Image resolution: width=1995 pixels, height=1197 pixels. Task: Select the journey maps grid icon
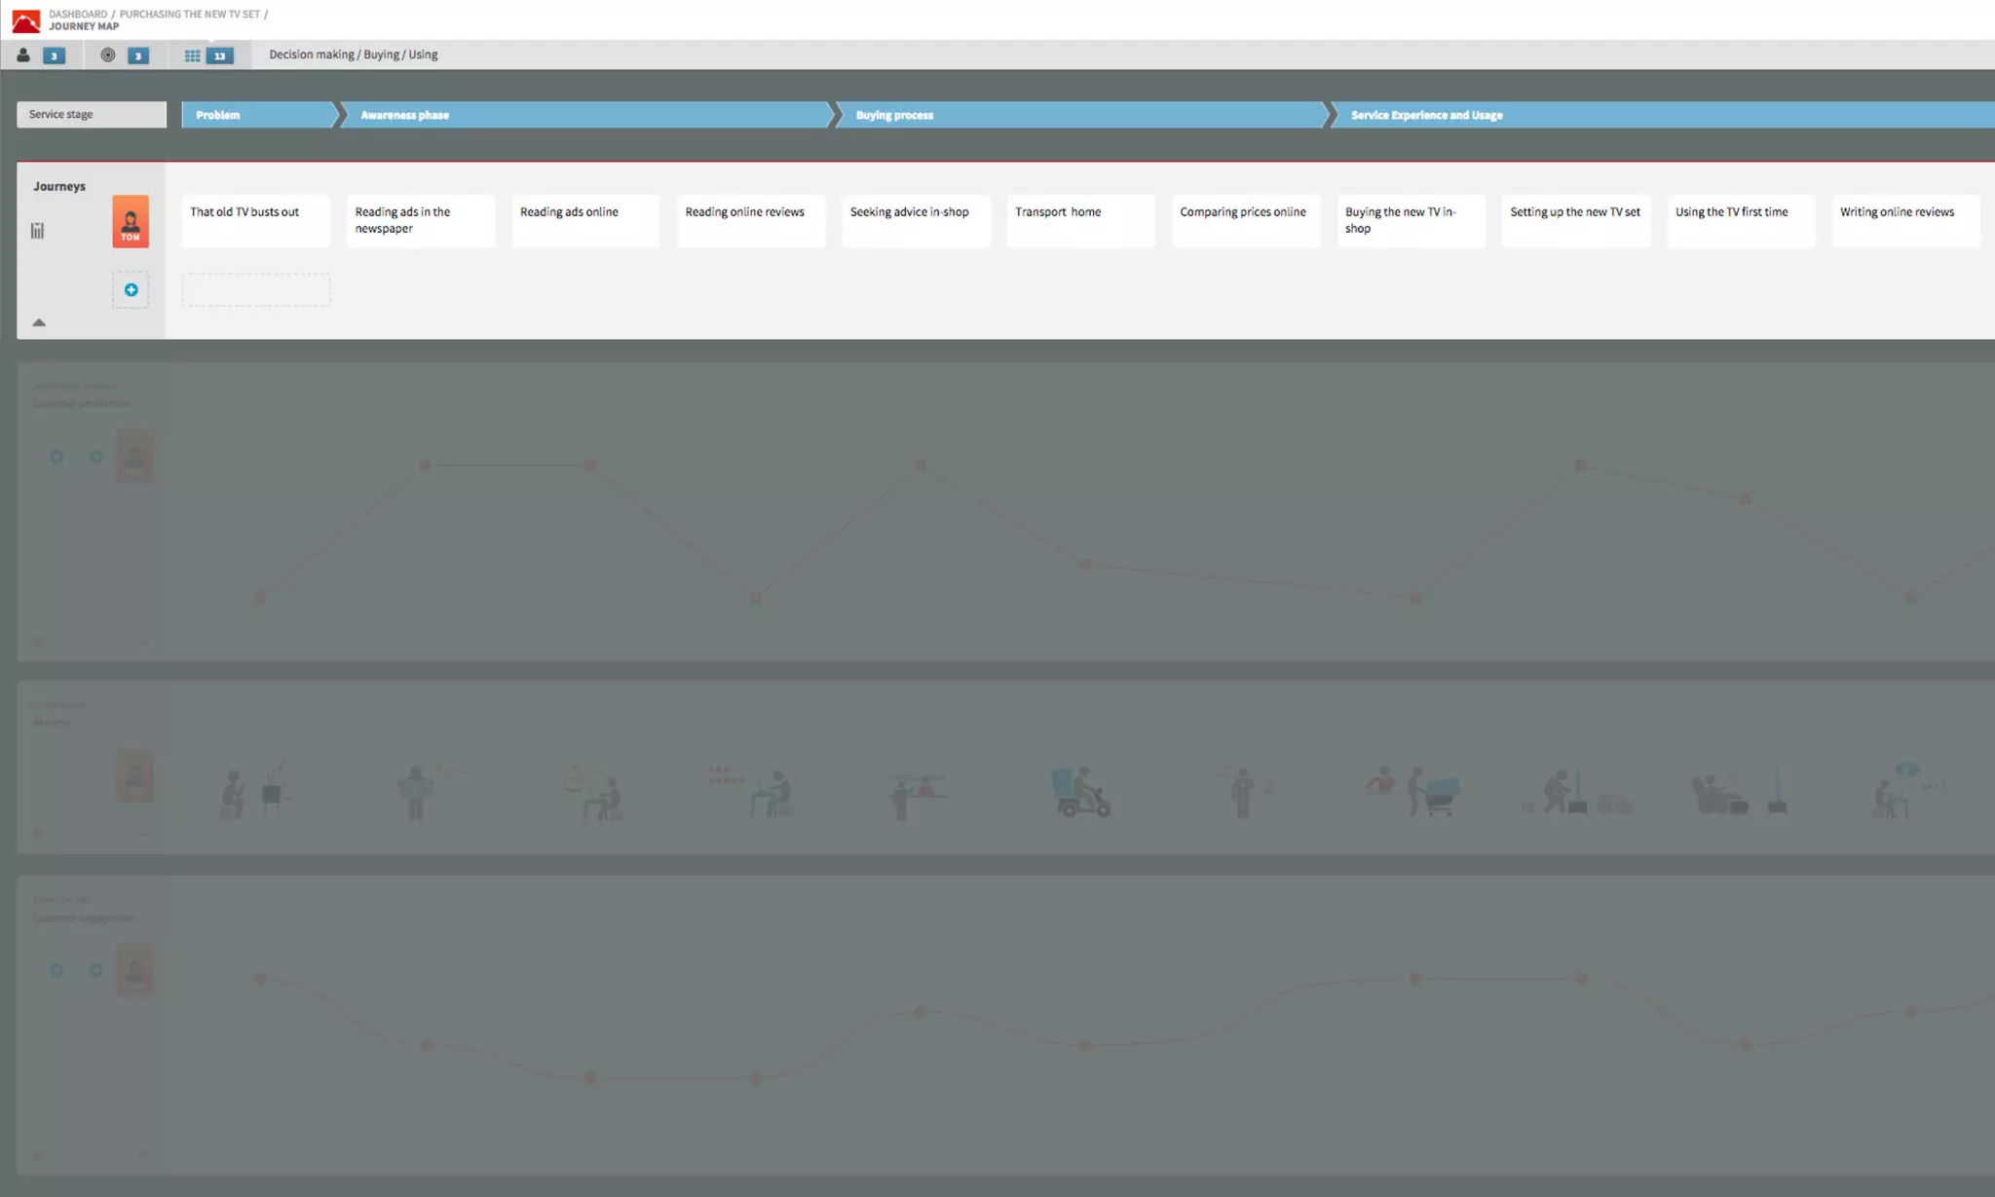coord(192,56)
